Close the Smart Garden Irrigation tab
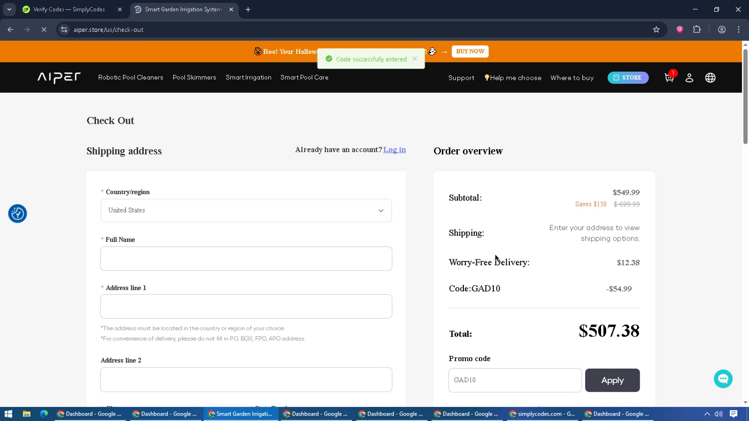 click(231, 9)
